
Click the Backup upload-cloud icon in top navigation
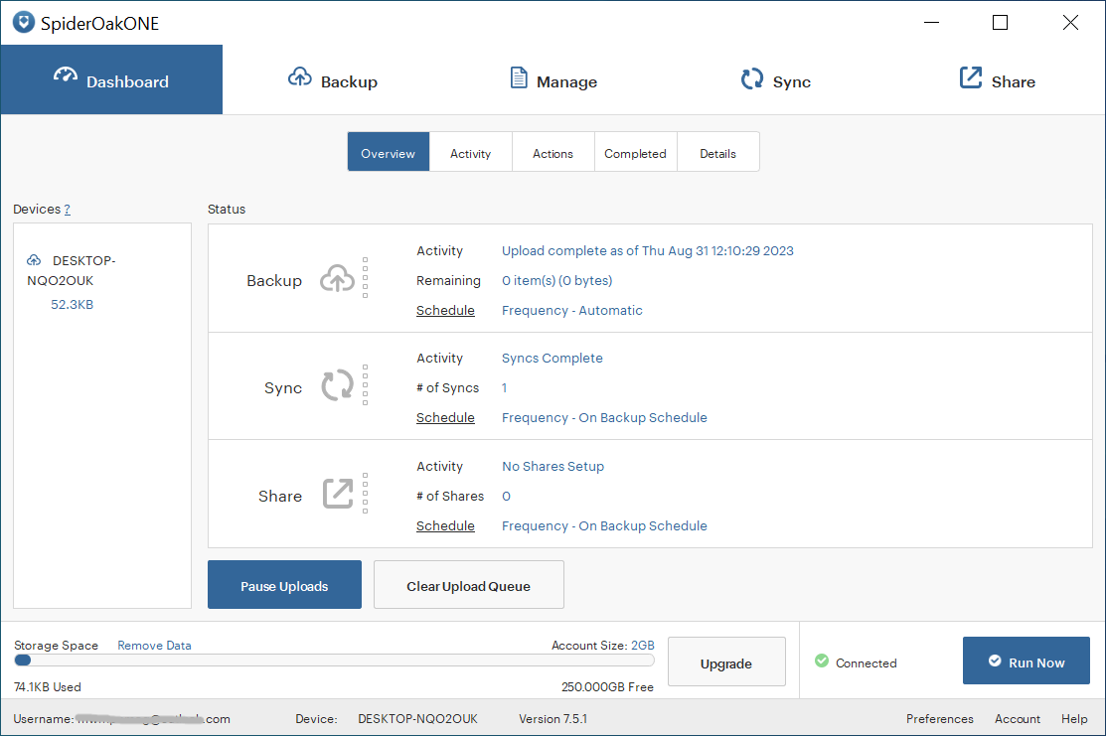[299, 75]
